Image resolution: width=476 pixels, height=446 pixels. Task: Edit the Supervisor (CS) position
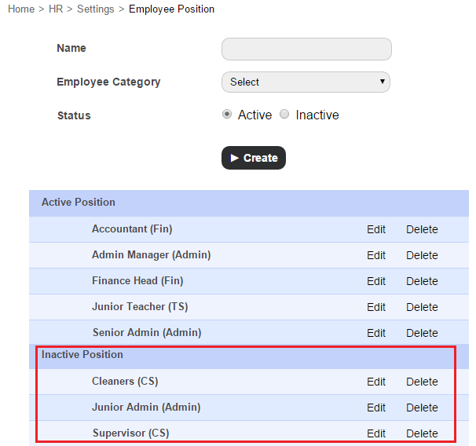376,433
